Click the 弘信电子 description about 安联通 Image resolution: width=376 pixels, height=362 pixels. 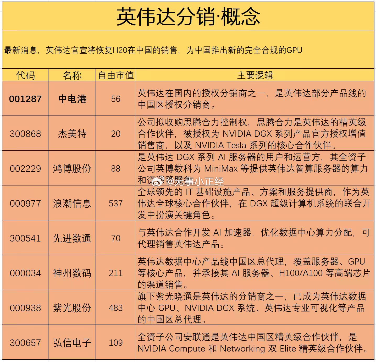pyautogui.click(x=255, y=342)
